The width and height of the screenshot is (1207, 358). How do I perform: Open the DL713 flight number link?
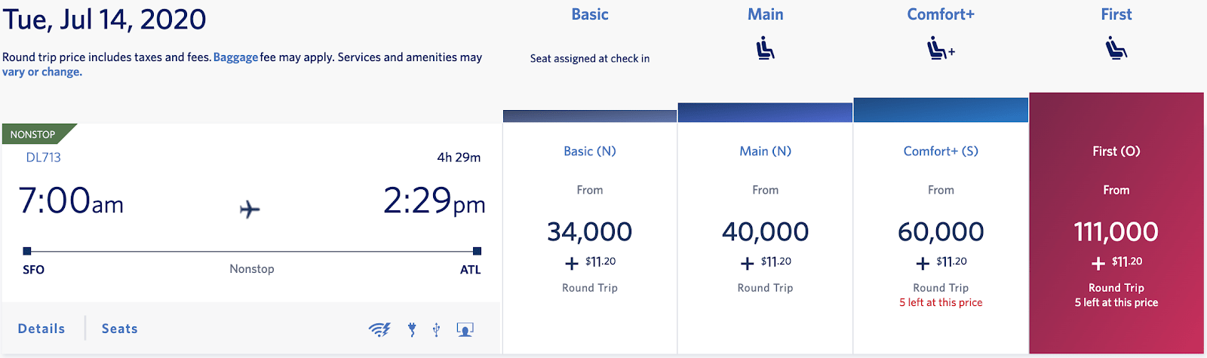pos(44,158)
